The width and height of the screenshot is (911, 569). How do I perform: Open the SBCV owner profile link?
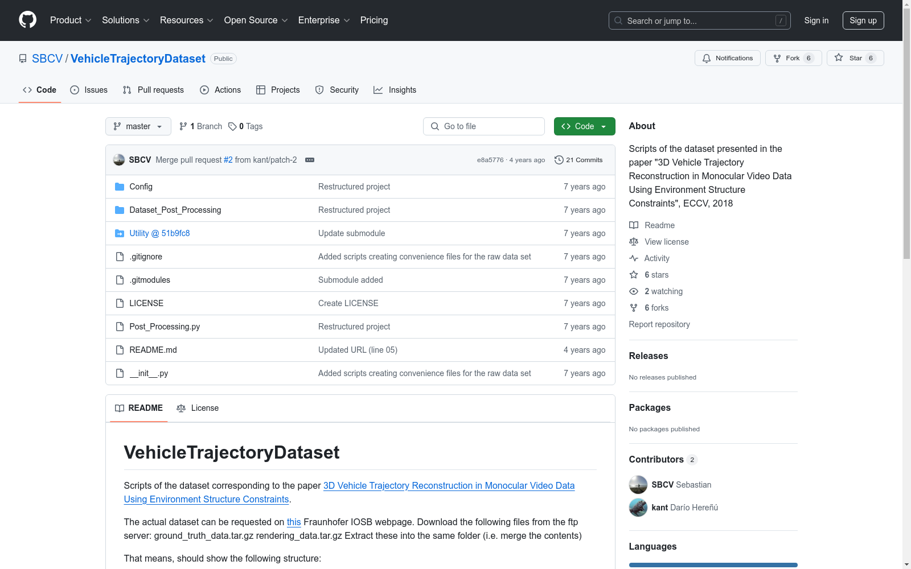[x=47, y=59]
